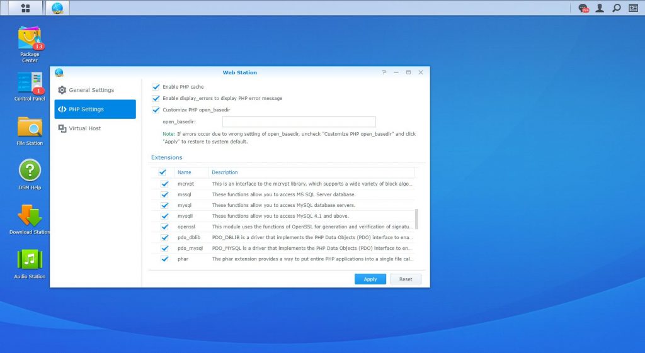Open the main menu grid icon
645x353 pixels.
pos(25,8)
